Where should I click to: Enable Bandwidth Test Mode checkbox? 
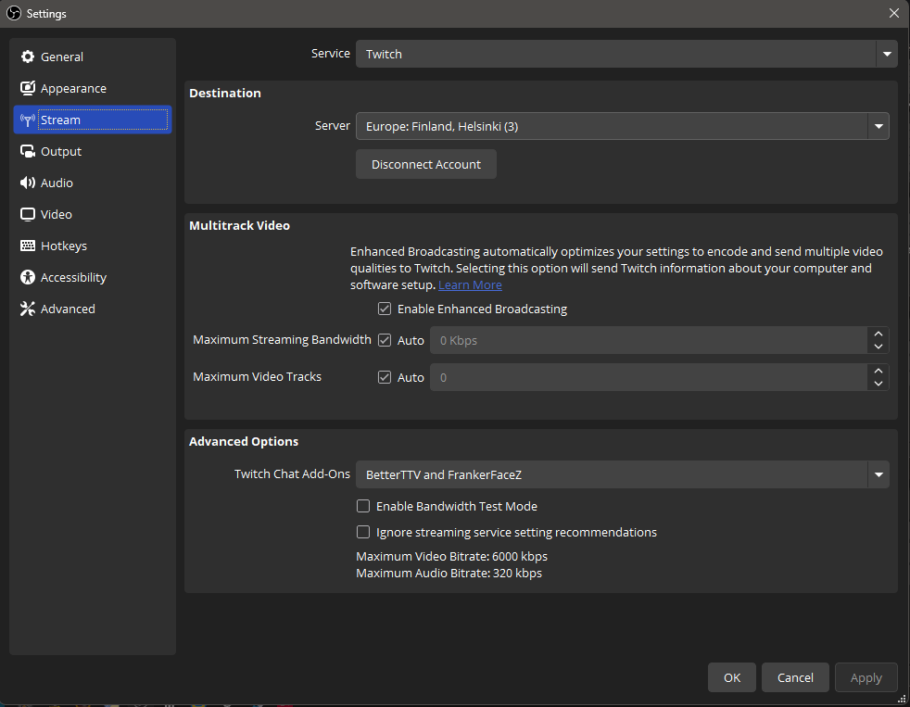[x=363, y=506]
